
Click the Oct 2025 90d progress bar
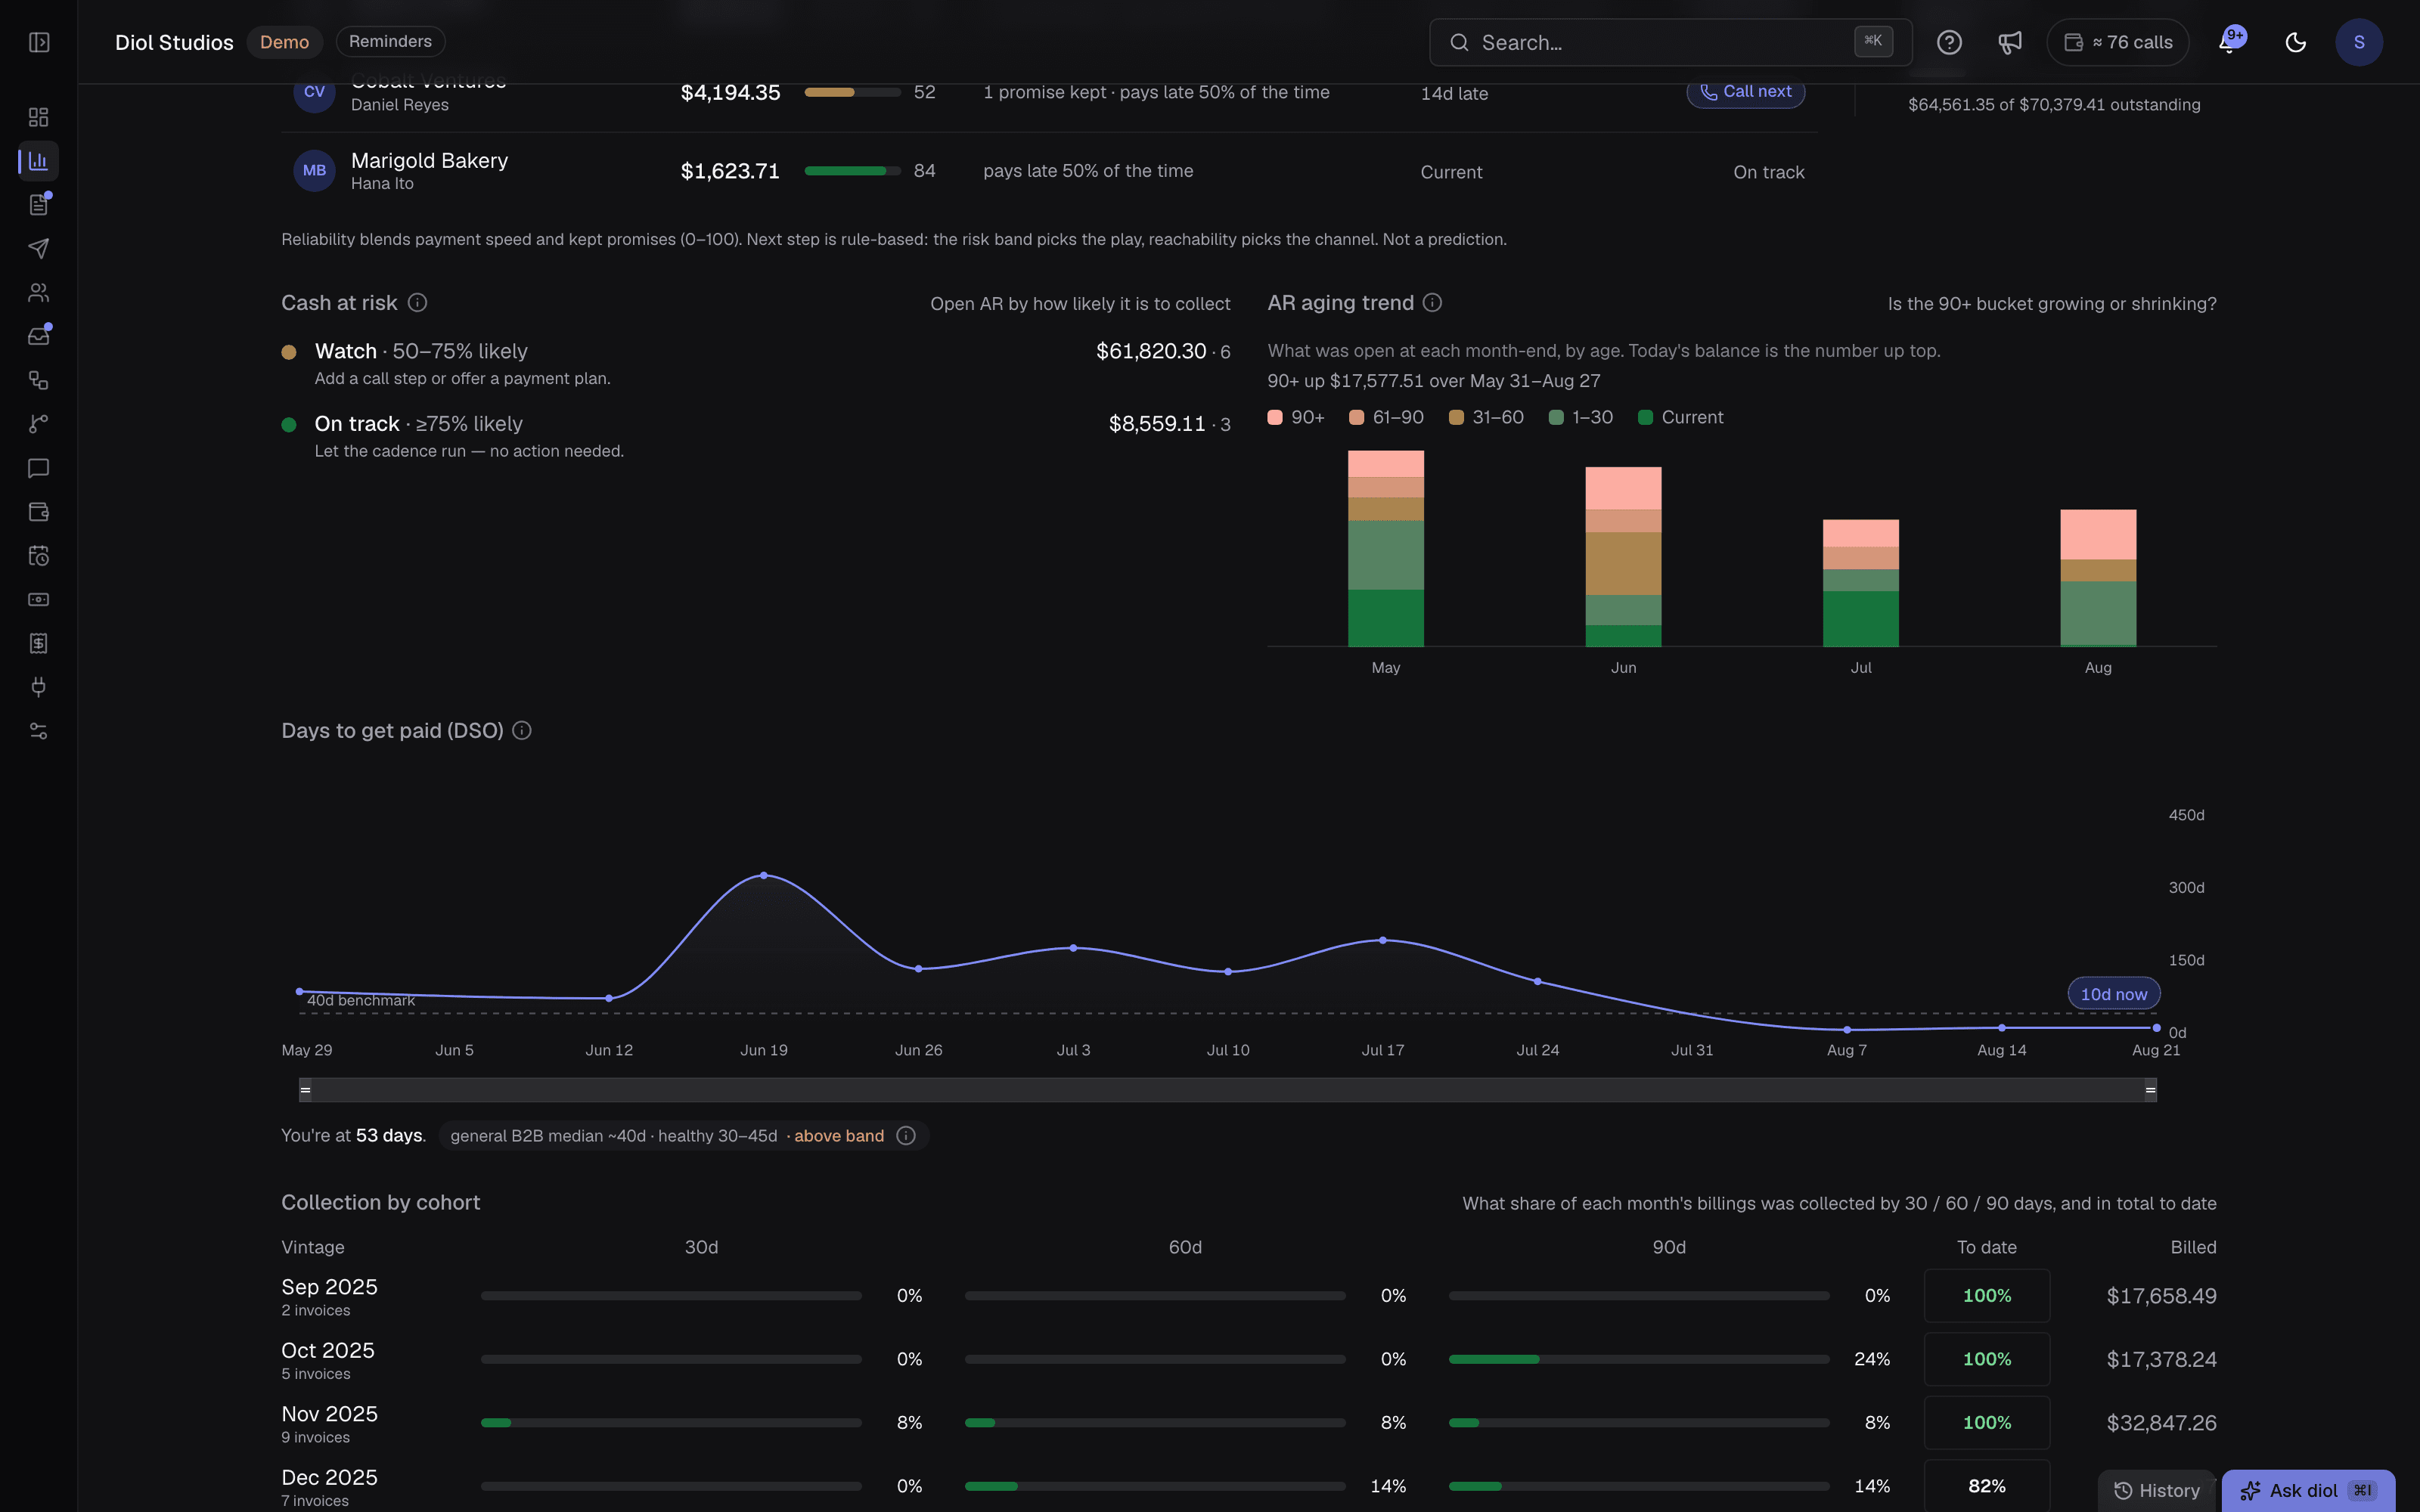coord(1639,1360)
